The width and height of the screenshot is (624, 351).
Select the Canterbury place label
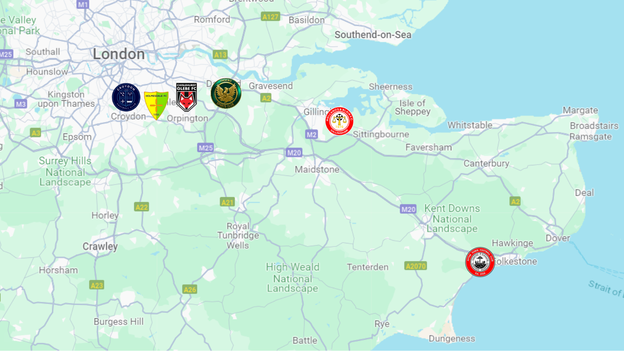tap(486, 164)
